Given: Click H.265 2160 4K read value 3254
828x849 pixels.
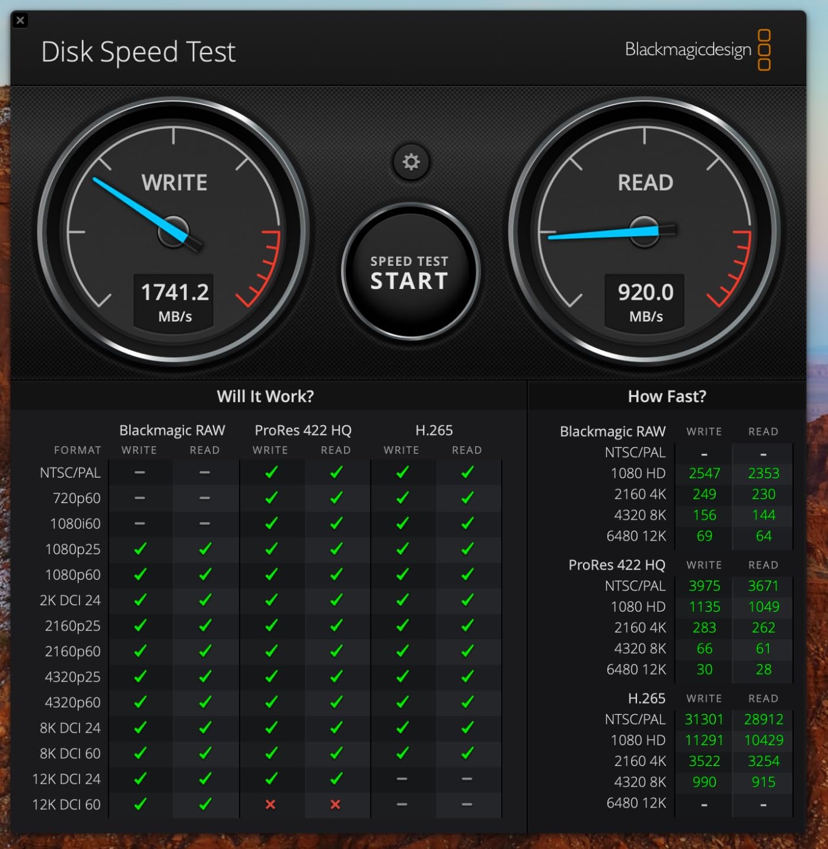Looking at the screenshot, I should [x=763, y=761].
